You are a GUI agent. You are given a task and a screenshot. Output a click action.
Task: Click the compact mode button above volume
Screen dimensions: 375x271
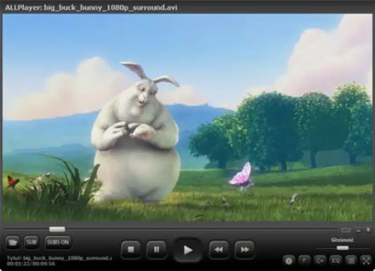(346, 230)
